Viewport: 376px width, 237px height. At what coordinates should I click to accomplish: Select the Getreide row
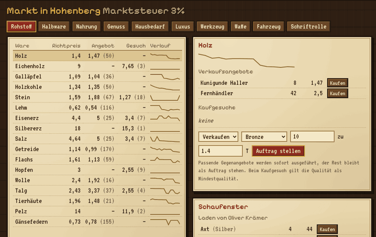[97, 149]
